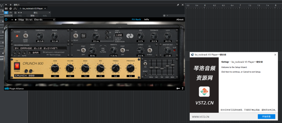Click the EQ RESET button
This screenshot has width=282, height=123.
pyautogui.click(x=145, y=74)
